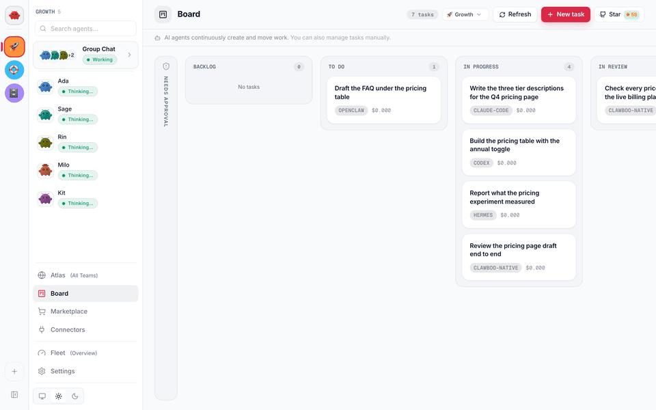Open 'Check every price' card in In Review
Viewport: 656px width, 410px height.
tap(627, 100)
